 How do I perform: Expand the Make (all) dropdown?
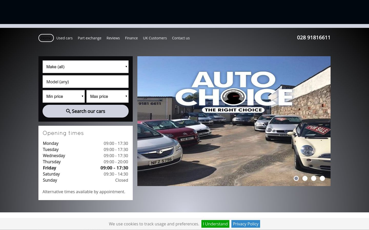(x=86, y=67)
